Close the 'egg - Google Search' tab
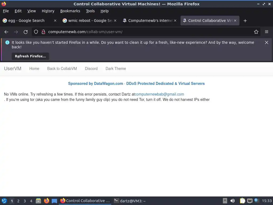This screenshot has width=273, height=205. click(55, 21)
